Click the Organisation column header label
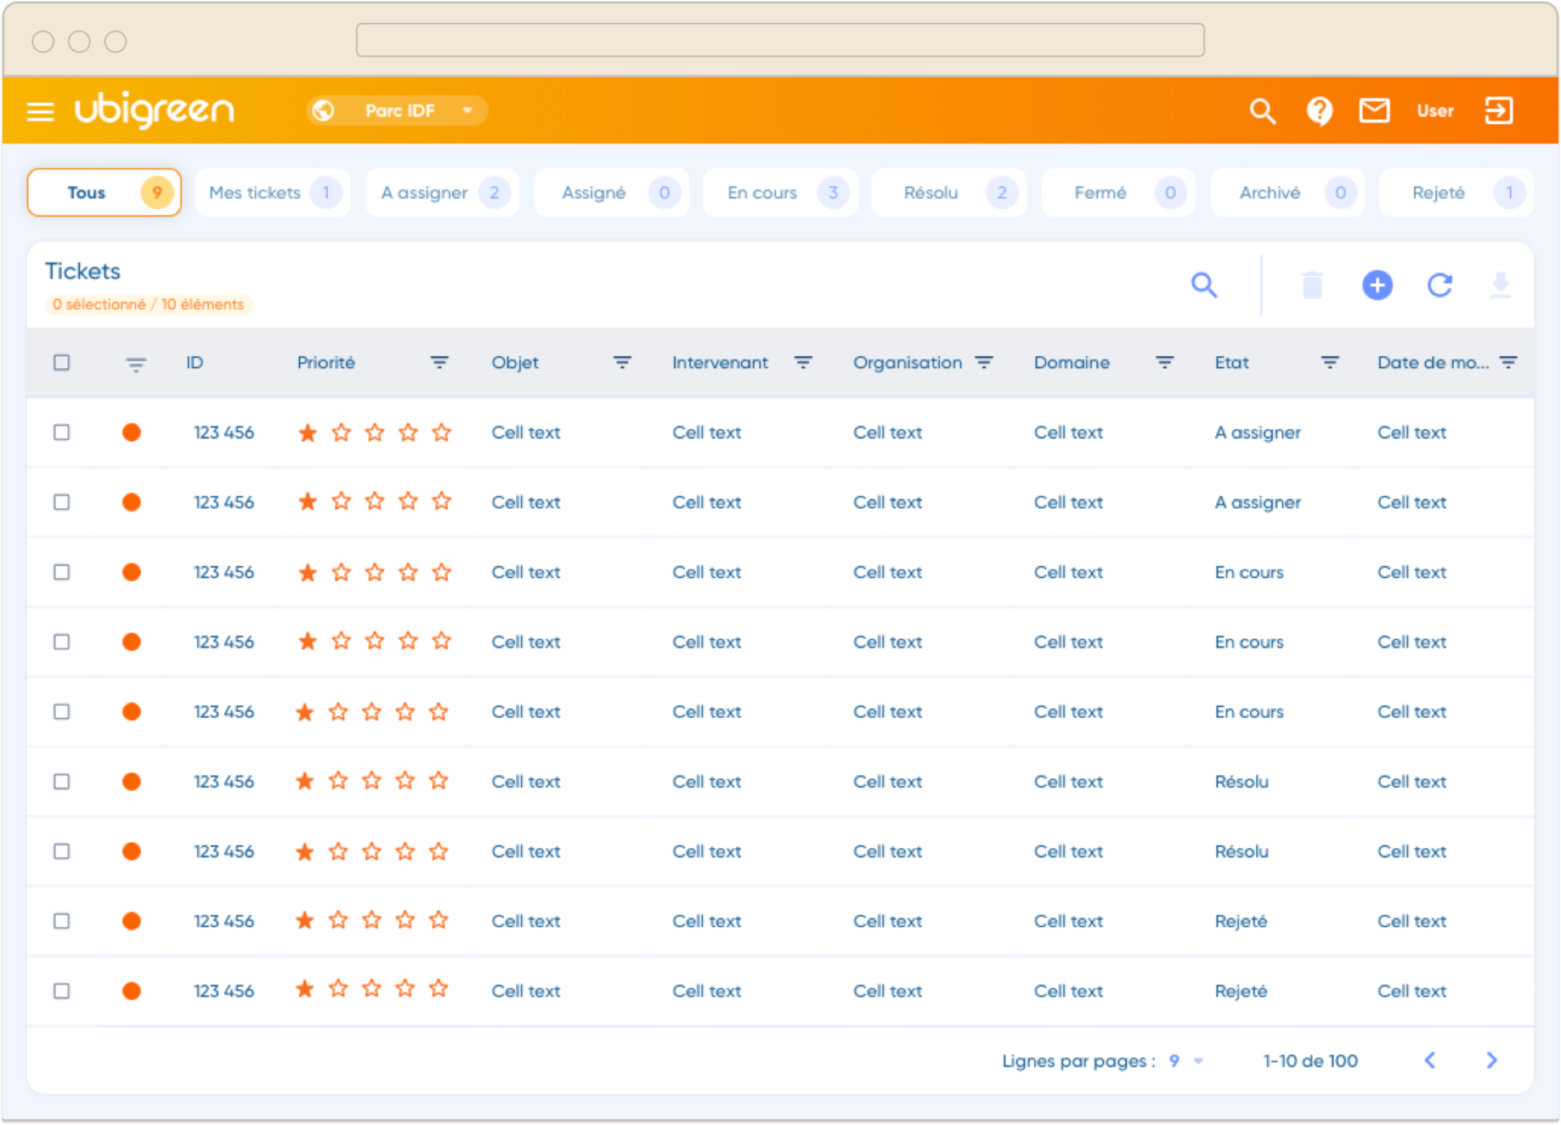This screenshot has height=1125, width=1561. point(908,362)
